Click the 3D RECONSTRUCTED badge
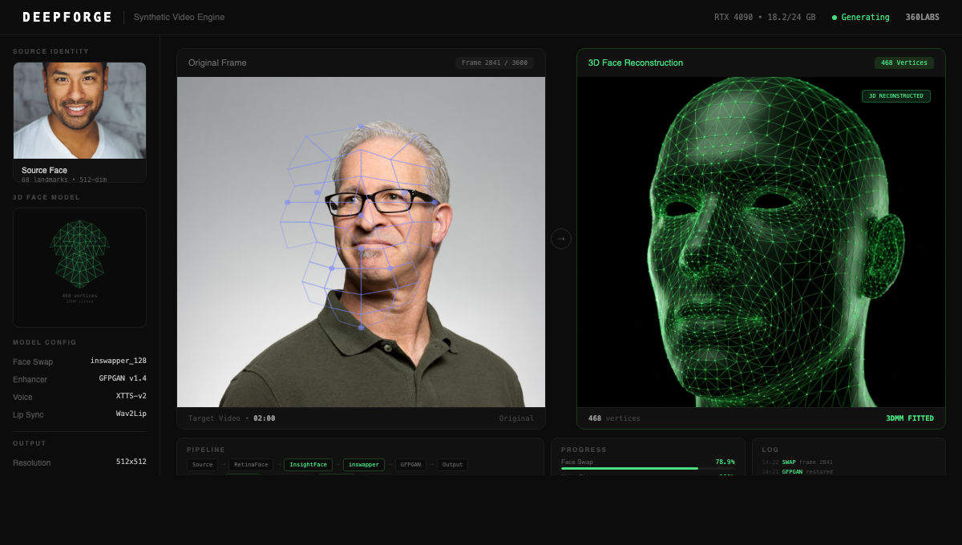The width and height of the screenshot is (962, 545). click(x=896, y=96)
